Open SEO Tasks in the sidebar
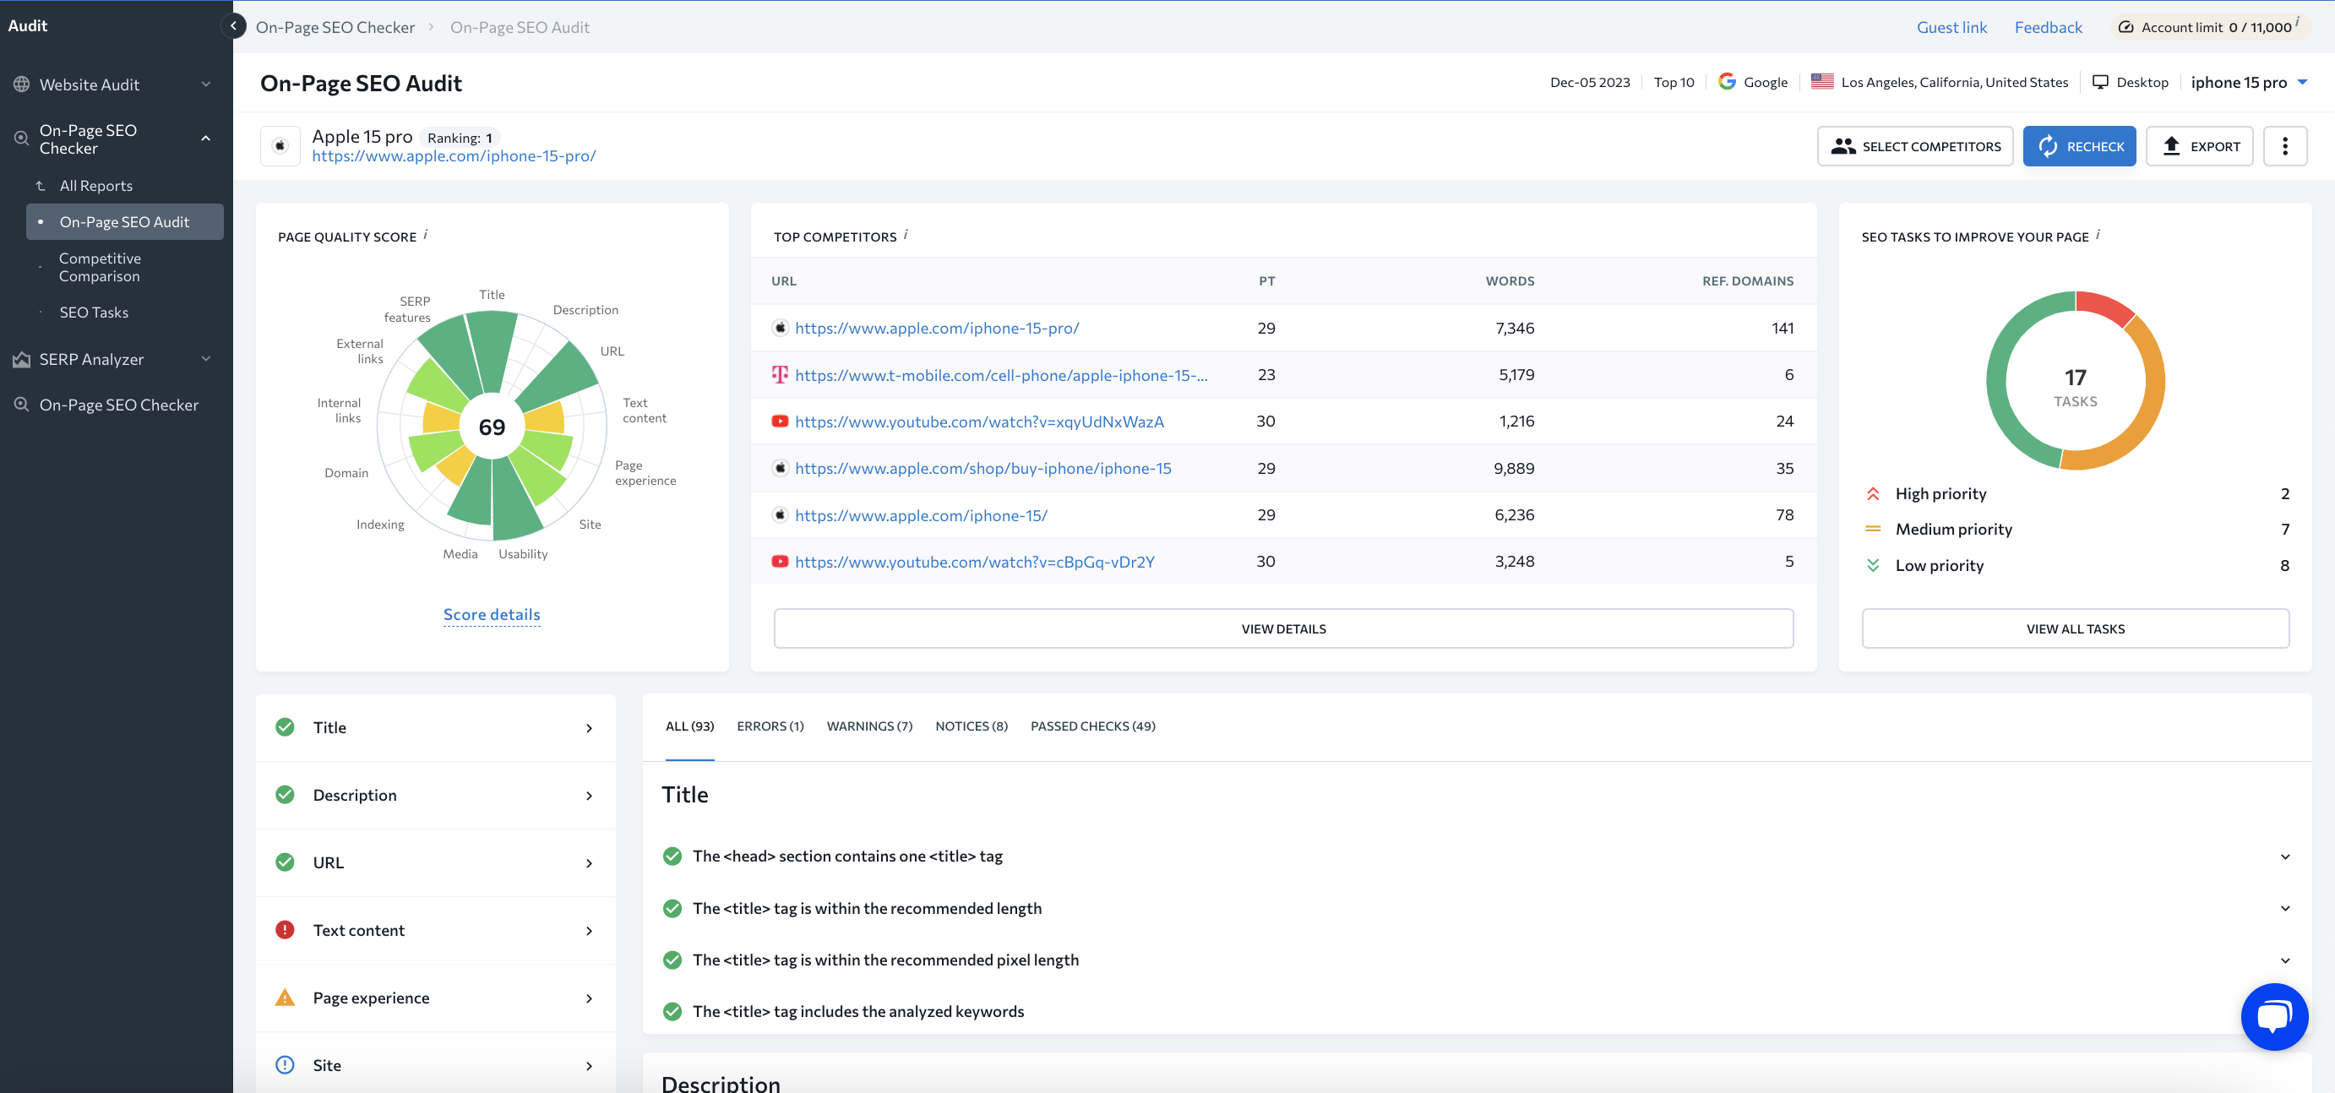The image size is (2335, 1093). pyautogui.click(x=95, y=313)
